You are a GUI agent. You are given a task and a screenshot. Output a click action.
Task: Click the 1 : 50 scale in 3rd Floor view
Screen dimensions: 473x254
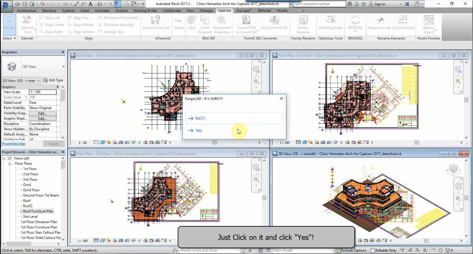tap(83, 143)
